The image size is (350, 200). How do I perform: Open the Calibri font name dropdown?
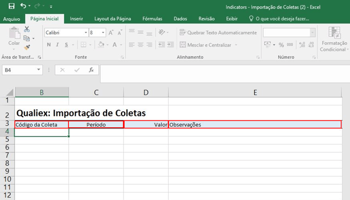pos(86,33)
